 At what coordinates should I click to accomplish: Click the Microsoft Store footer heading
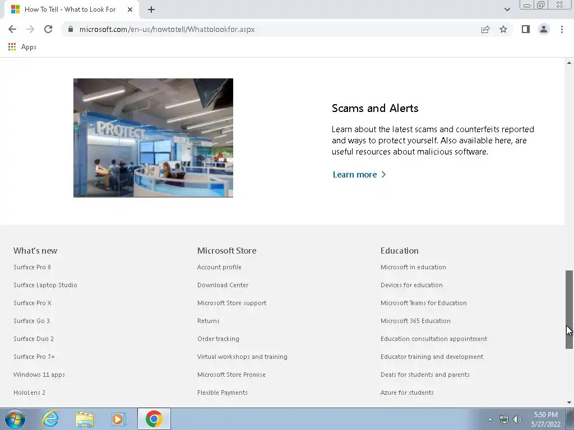click(x=227, y=251)
